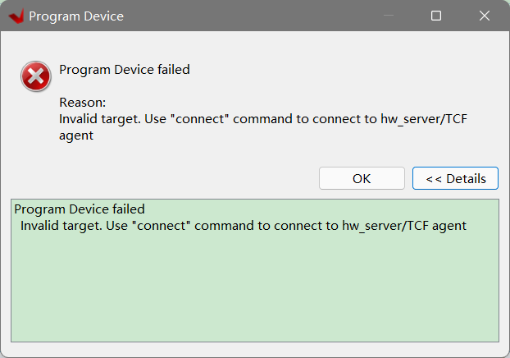Click the Program Device title text
The image size is (510, 358).
pyautogui.click(x=76, y=16)
